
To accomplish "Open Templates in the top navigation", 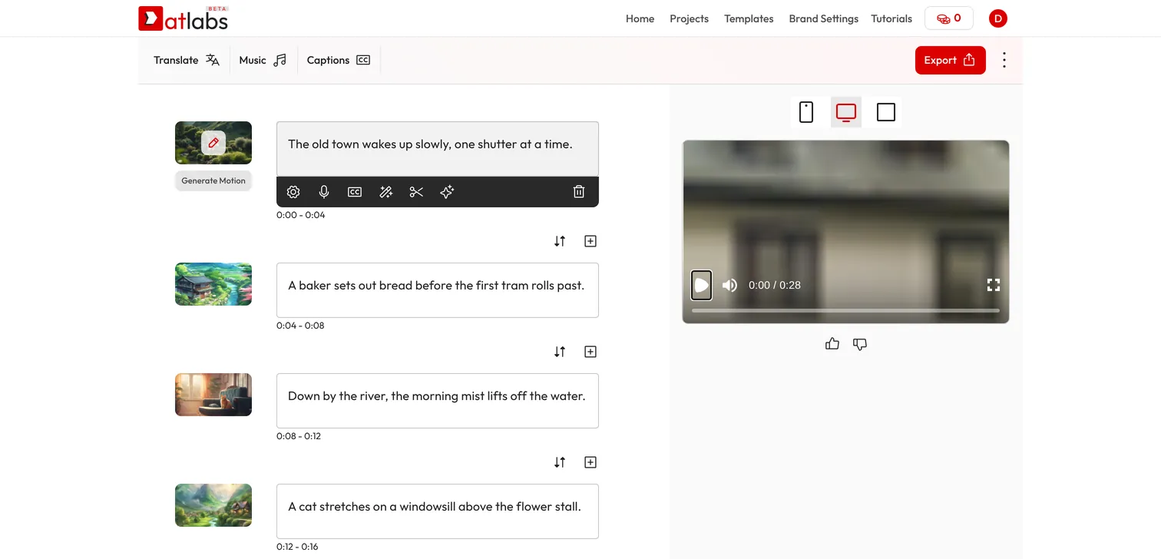I will point(749,18).
